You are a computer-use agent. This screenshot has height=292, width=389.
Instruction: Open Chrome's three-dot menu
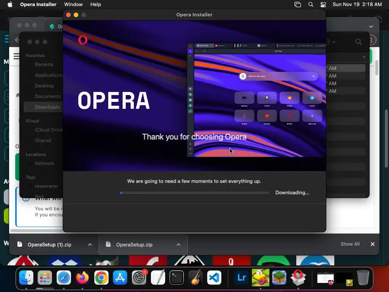372,40
